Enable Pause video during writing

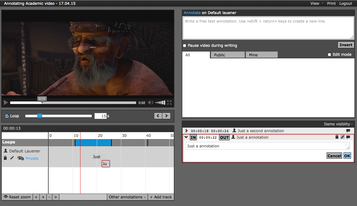[185, 45]
